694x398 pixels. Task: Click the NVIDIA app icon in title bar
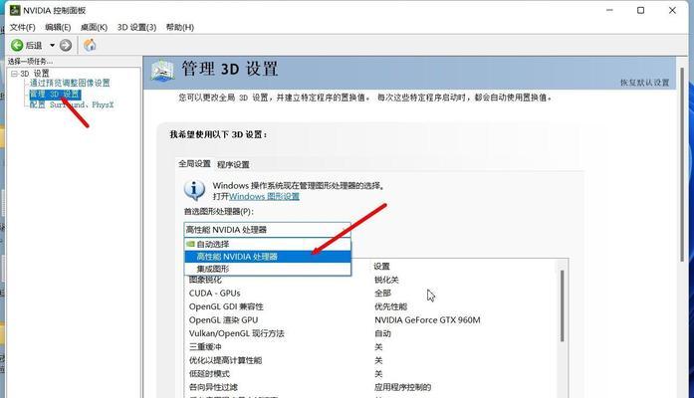point(15,10)
